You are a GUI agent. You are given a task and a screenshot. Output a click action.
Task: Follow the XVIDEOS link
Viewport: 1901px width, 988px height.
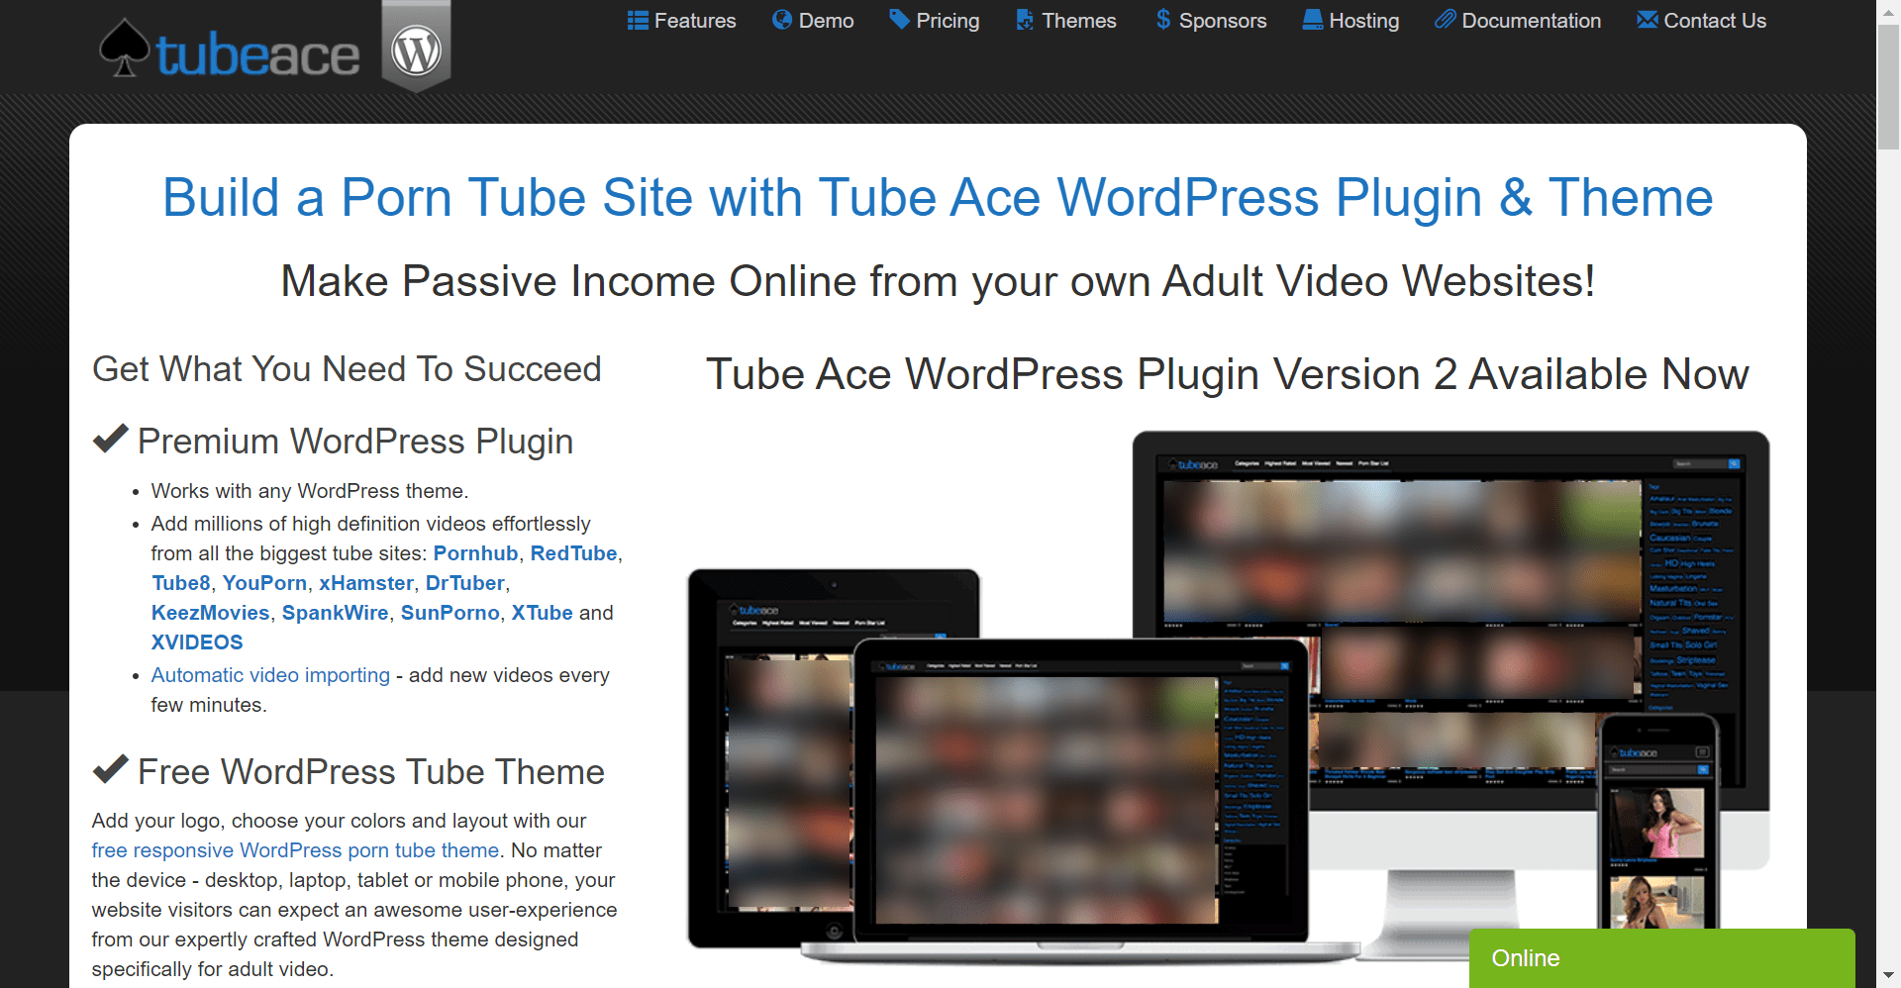click(x=197, y=642)
